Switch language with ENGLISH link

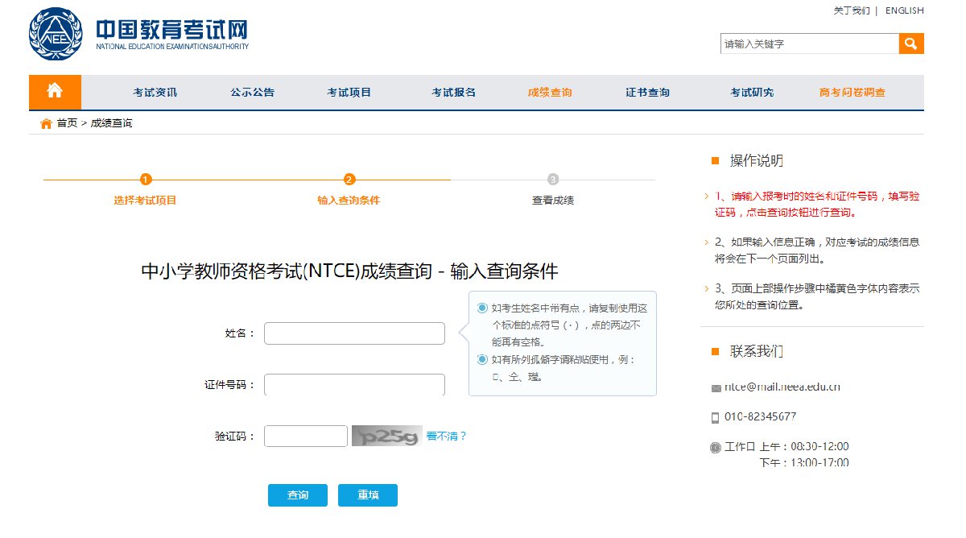[904, 10]
